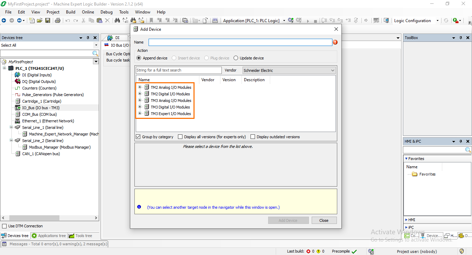Screen dimensions: 472x255
Task: Click the shield icon in status bar
Action: [462, 251]
